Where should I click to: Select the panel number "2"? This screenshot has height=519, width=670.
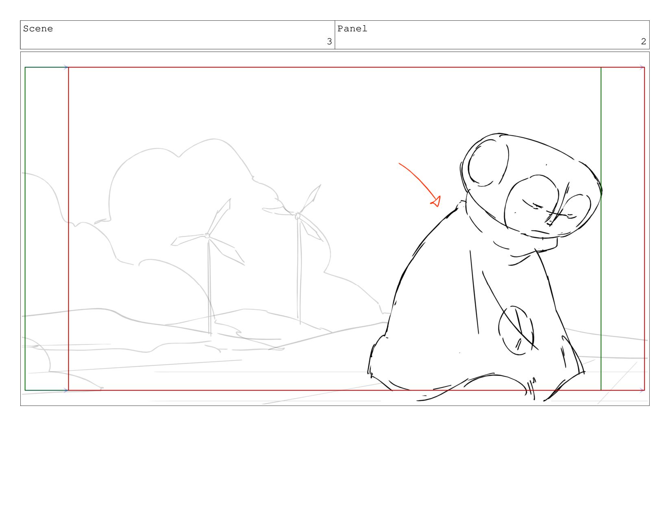click(644, 41)
